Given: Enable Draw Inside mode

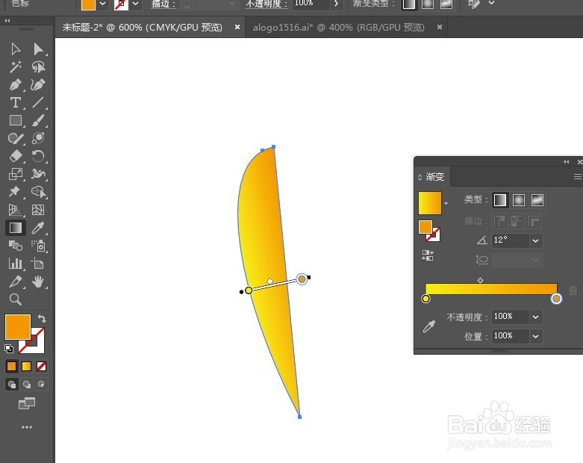Looking at the screenshot, I should click(41, 384).
